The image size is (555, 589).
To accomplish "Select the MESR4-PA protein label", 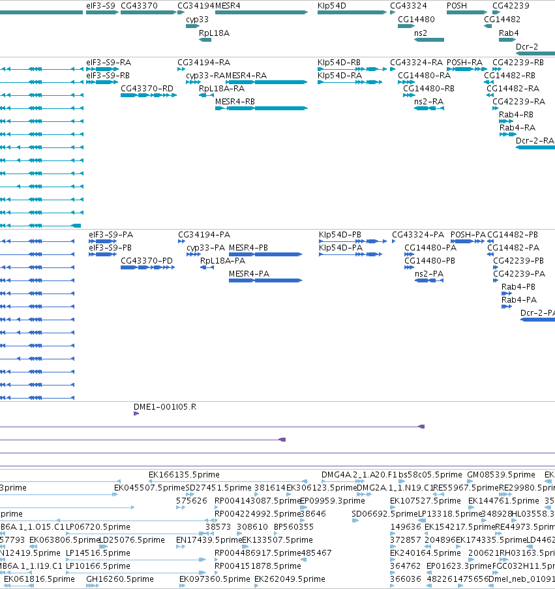I will click(249, 274).
